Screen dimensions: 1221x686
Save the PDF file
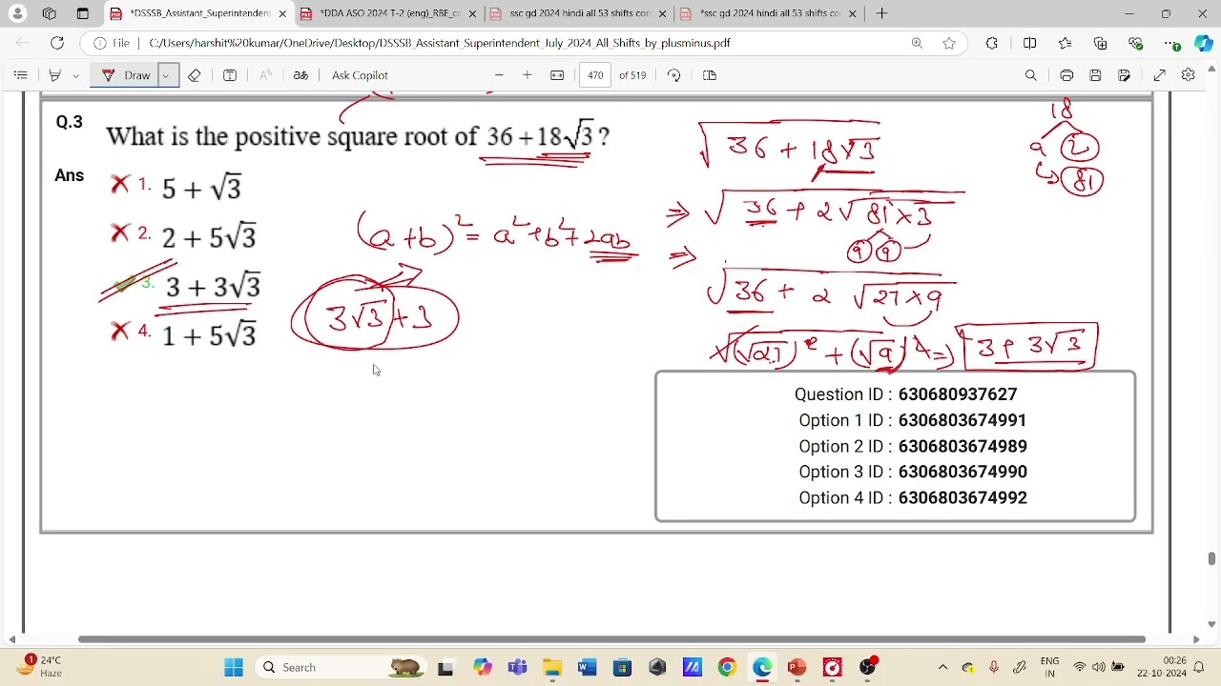[1095, 75]
